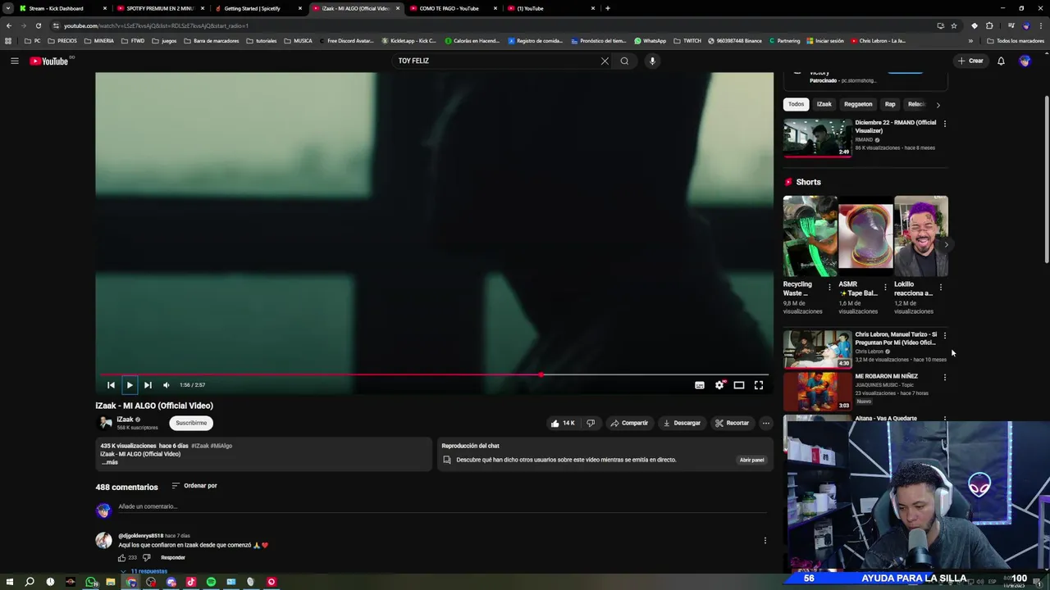This screenshot has height=590, width=1050.
Task: Open Diciembre 22 - RMAND video thumbnail
Action: tap(818, 138)
